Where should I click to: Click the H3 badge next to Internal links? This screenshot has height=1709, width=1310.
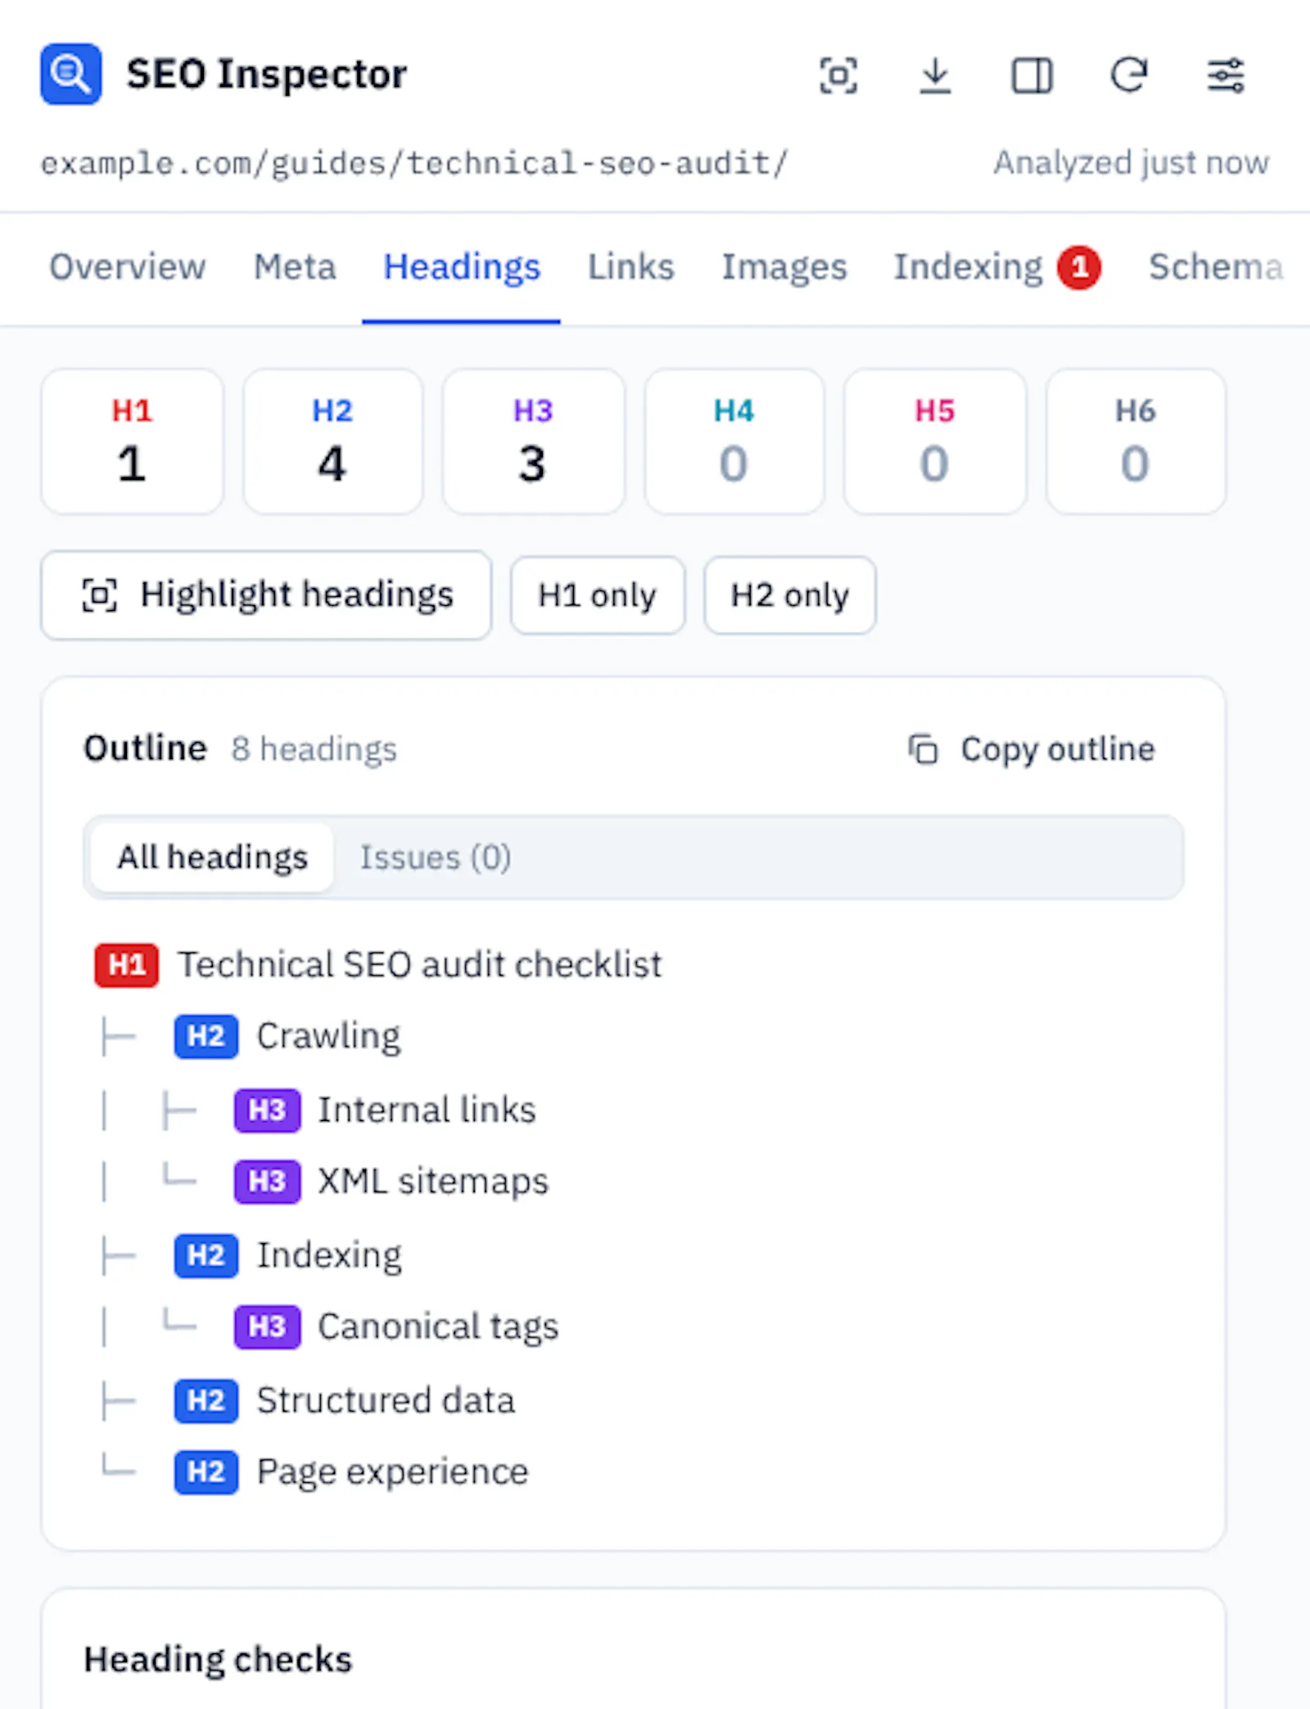click(267, 1110)
